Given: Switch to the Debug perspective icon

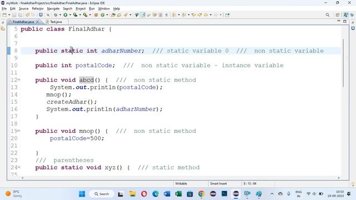Looking at the screenshot, I should coord(352,15).
